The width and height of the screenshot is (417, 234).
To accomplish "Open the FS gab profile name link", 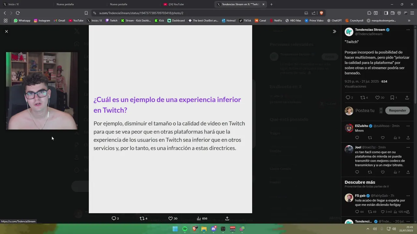I will click(360, 196).
